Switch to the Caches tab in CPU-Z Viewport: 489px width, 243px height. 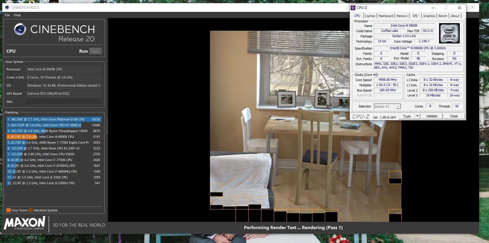[x=370, y=16]
